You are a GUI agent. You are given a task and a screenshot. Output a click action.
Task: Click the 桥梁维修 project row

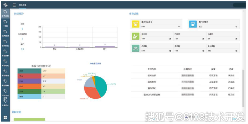coord(185,76)
